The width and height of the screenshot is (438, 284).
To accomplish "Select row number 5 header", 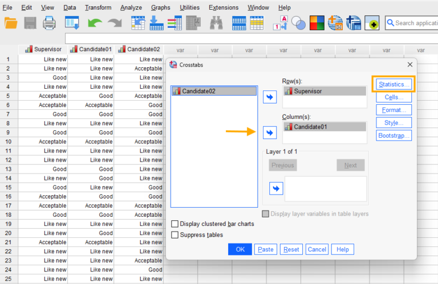I will [x=8, y=96].
